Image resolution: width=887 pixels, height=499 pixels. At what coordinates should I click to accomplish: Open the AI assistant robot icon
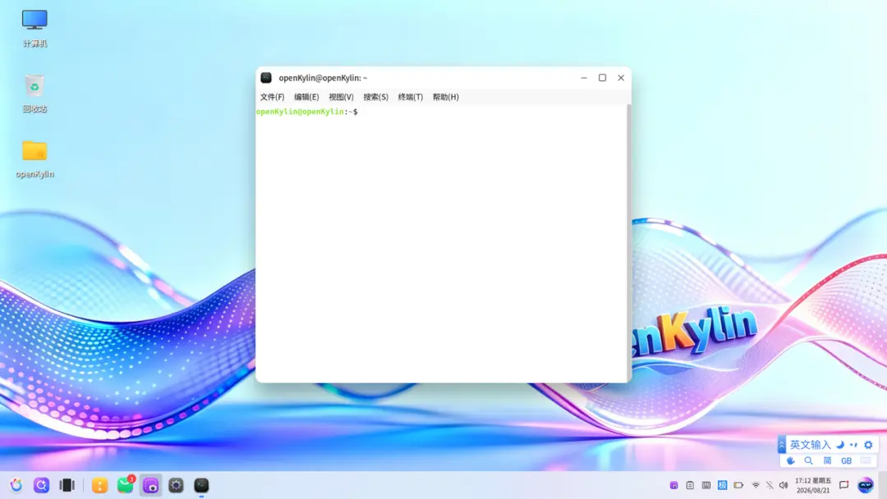pos(866,485)
